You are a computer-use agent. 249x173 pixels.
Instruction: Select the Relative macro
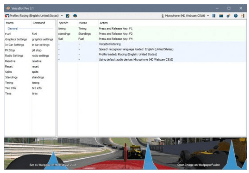click(10, 61)
